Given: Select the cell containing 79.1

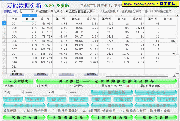Looking at the screenshot, I should click(x=153, y=45).
